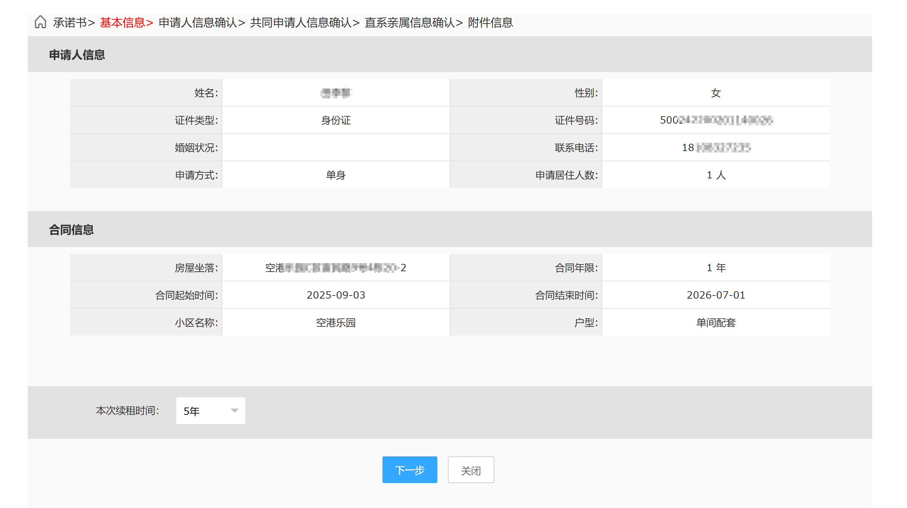Click the blue 下一步 button
Screen dimensions: 907x508
[410, 470]
